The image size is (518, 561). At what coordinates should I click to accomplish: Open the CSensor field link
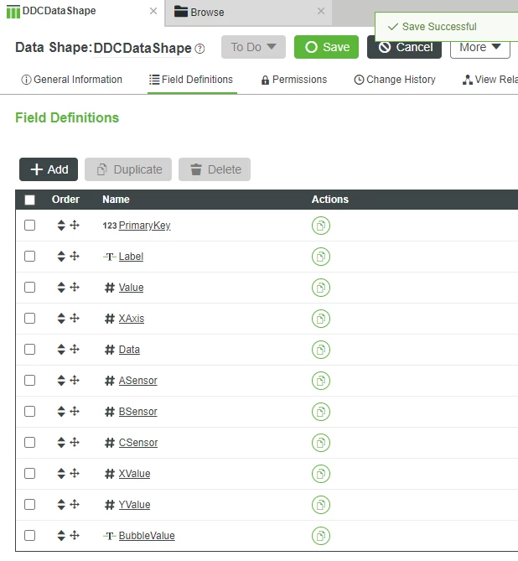tap(138, 443)
